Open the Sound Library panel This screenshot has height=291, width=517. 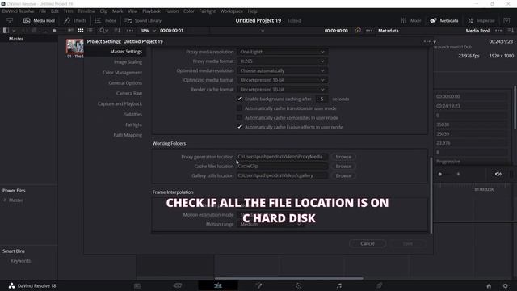click(x=143, y=20)
